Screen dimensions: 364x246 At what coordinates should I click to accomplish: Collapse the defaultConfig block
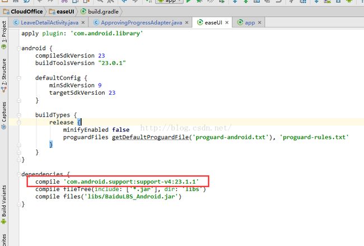(19, 78)
